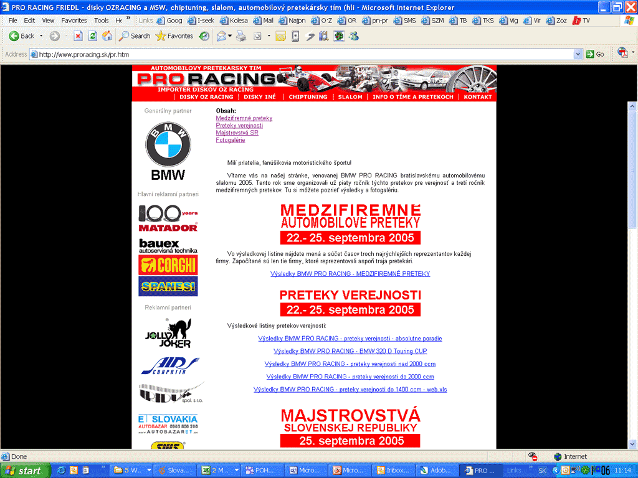Follow the Fotogalérie contents link
638x478 pixels.
231,140
